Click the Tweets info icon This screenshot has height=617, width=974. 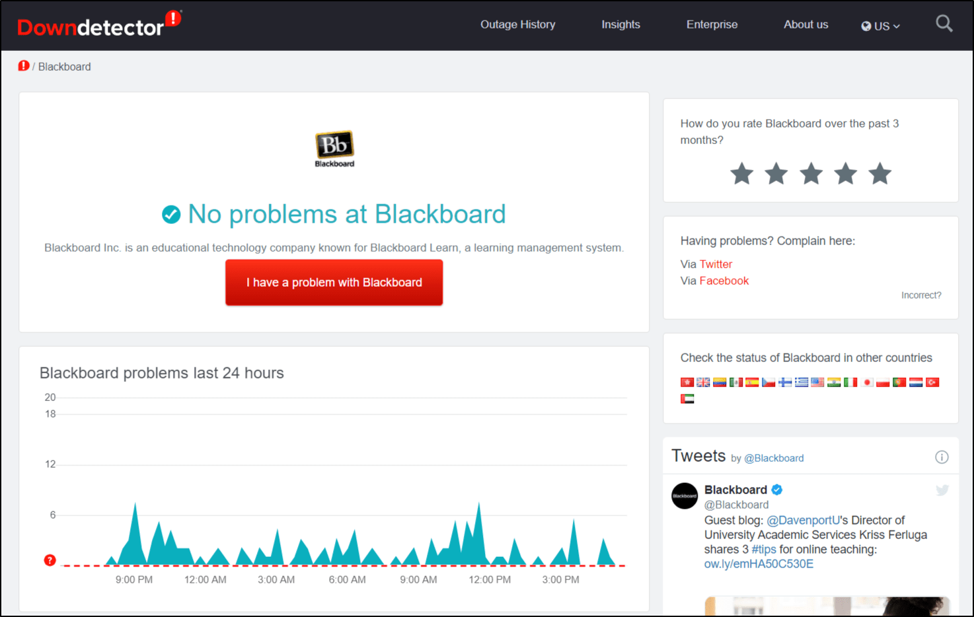point(942,457)
